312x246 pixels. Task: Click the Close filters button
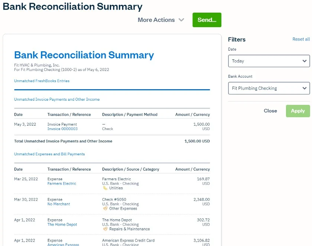(270, 111)
